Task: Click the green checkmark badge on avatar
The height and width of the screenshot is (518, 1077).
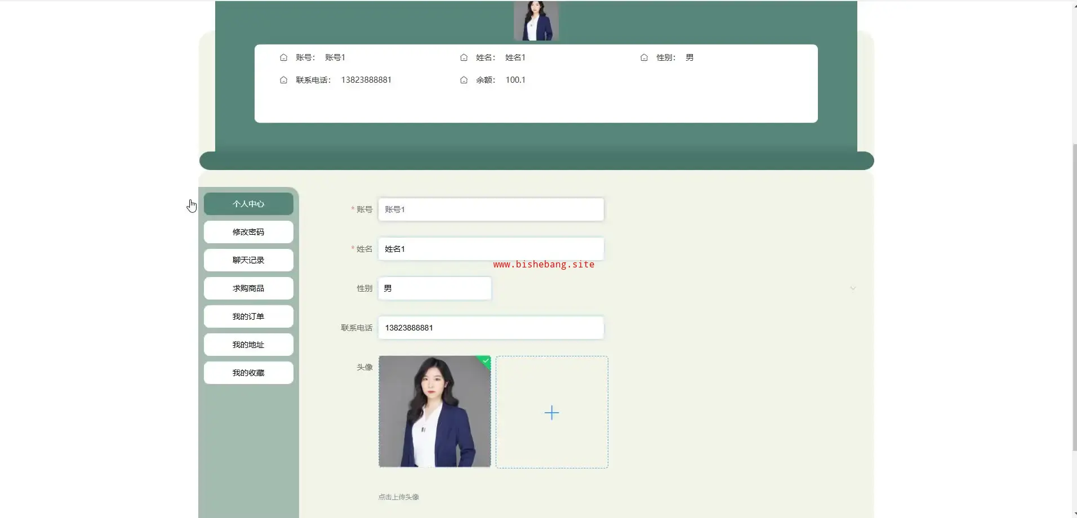Action: click(x=486, y=360)
